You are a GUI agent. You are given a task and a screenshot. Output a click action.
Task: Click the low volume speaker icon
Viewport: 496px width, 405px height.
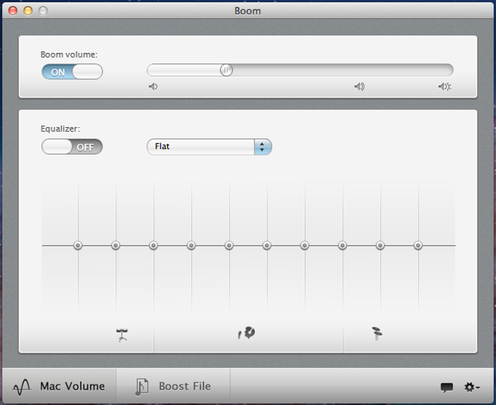pyautogui.click(x=153, y=87)
